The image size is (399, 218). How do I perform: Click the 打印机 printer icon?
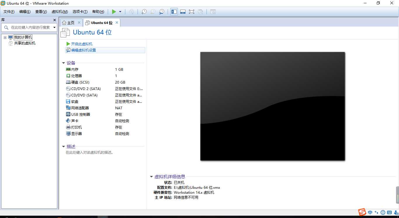pos(68,127)
